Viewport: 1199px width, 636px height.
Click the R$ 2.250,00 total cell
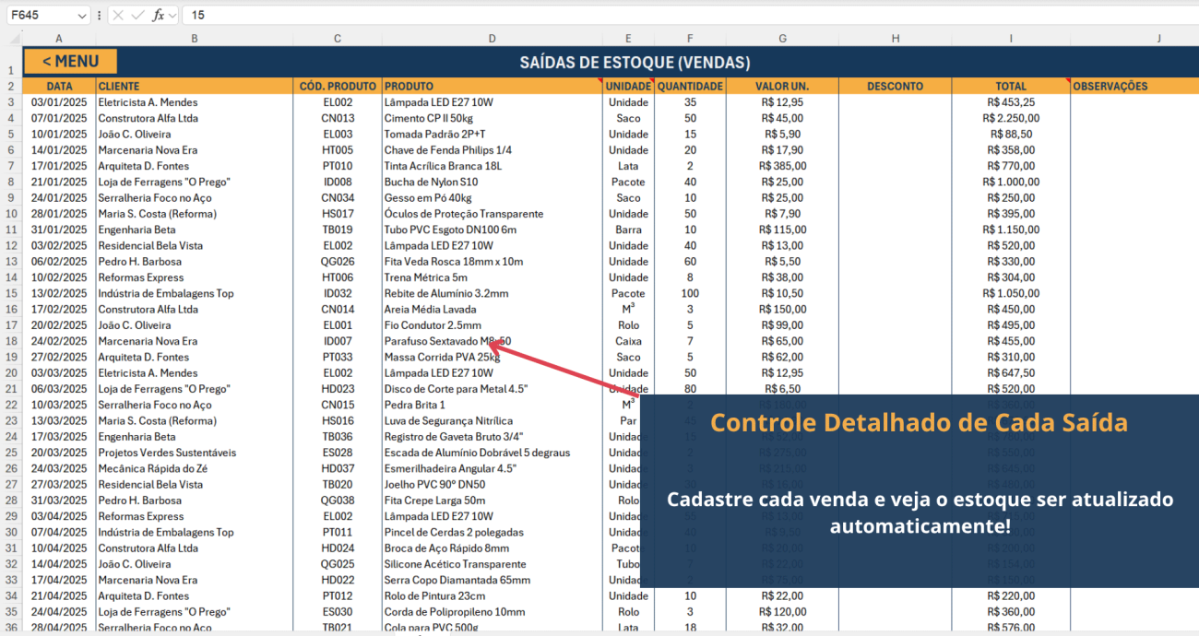[x=1011, y=118]
